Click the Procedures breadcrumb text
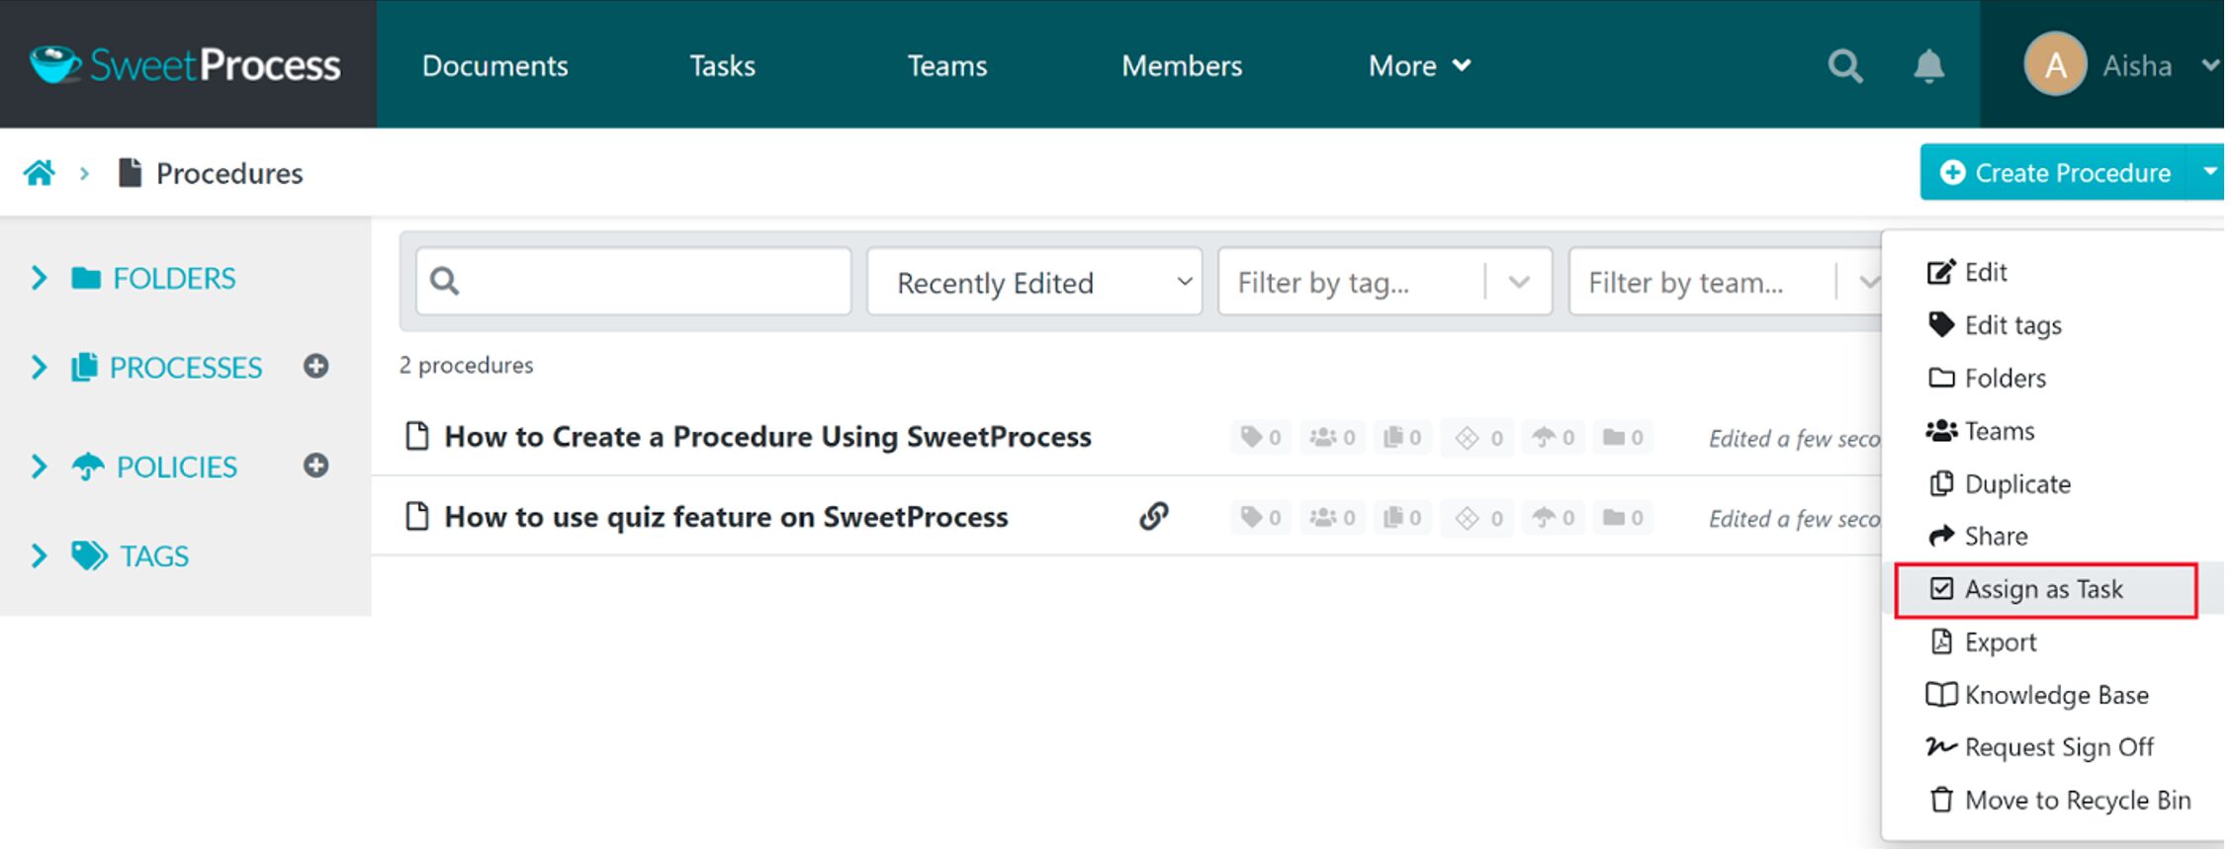This screenshot has width=2233, height=854. tap(230, 175)
